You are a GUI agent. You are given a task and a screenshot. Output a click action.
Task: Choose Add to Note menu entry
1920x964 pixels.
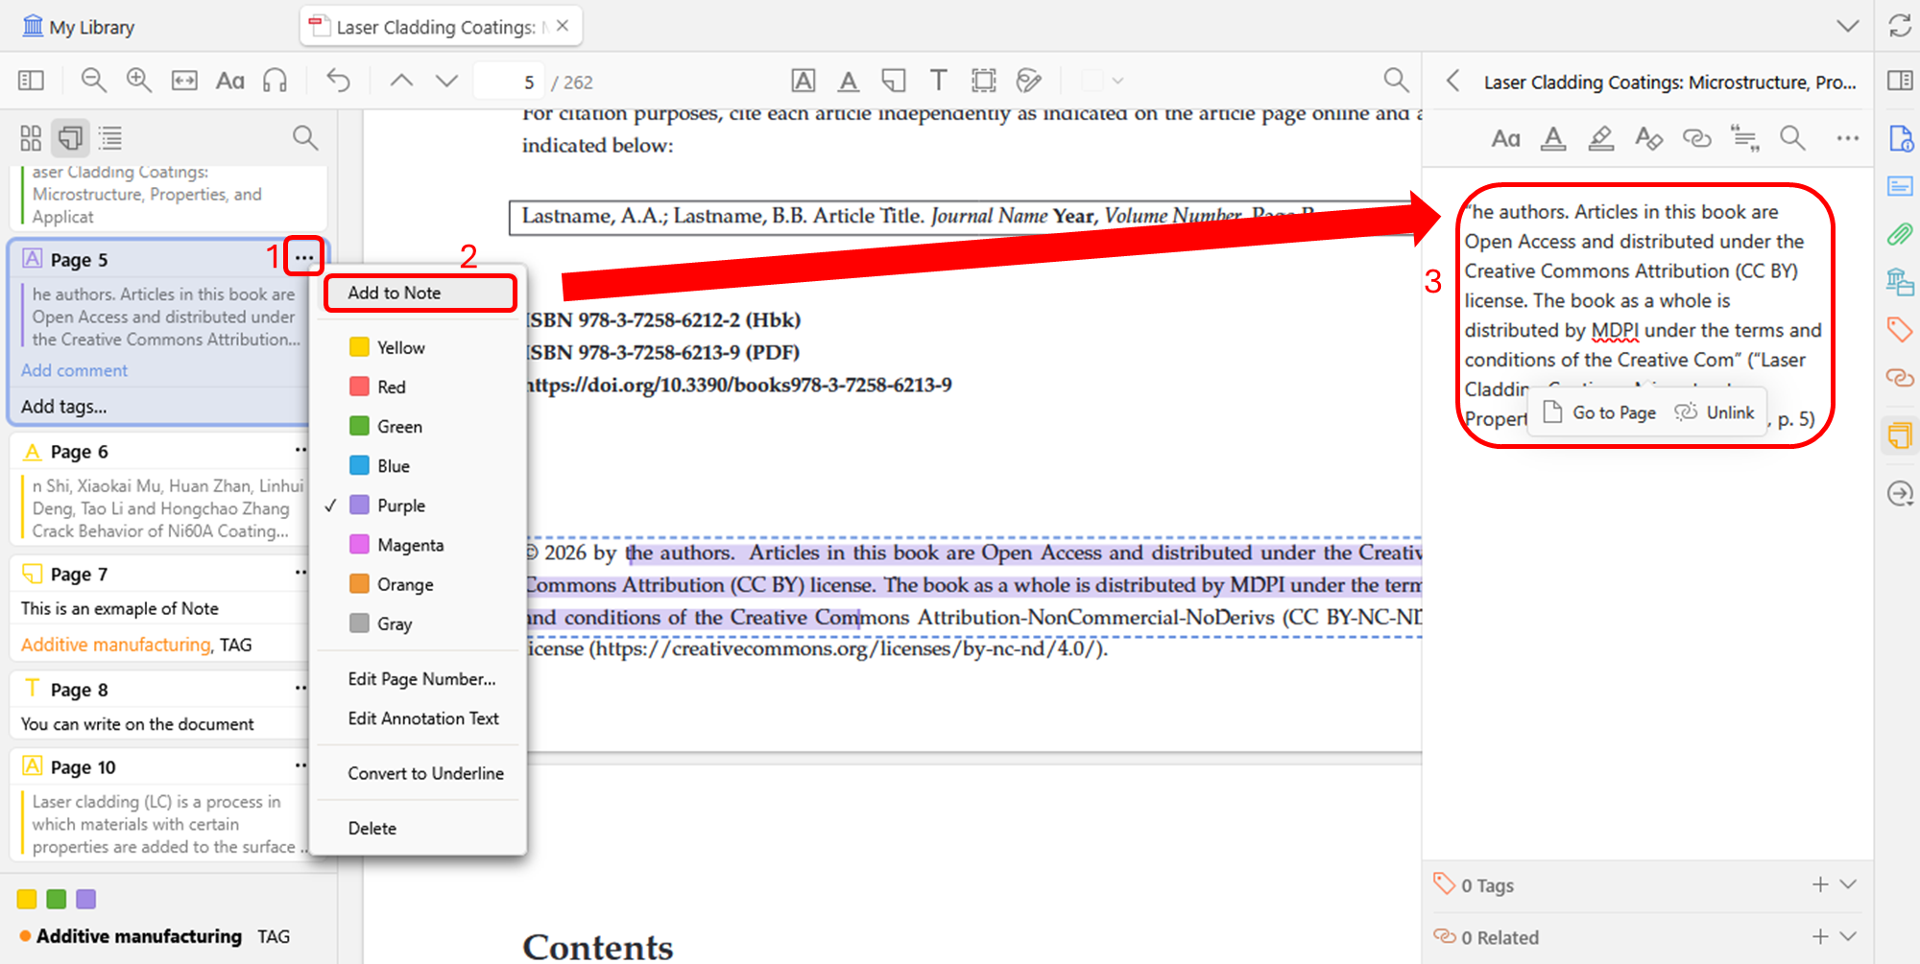[420, 293]
